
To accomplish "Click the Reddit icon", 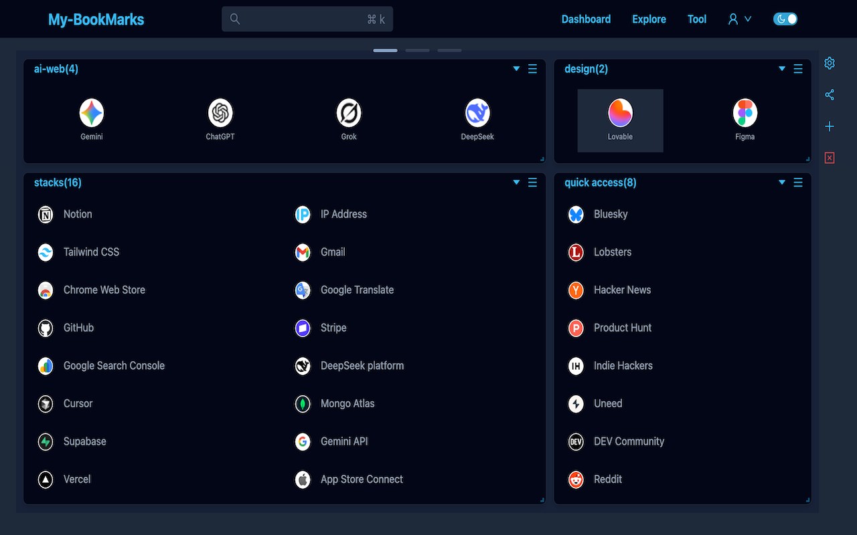I will tap(576, 479).
